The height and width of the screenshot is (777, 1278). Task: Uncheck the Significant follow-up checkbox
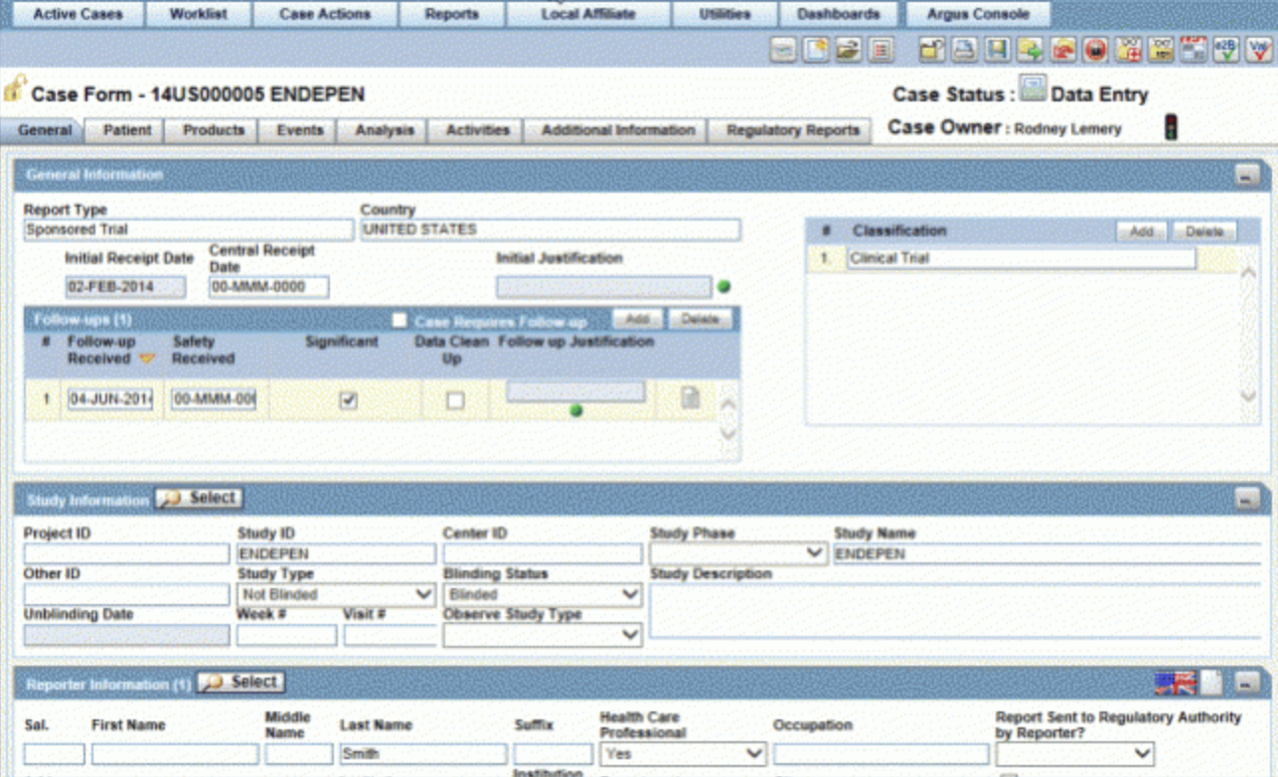pos(348,400)
